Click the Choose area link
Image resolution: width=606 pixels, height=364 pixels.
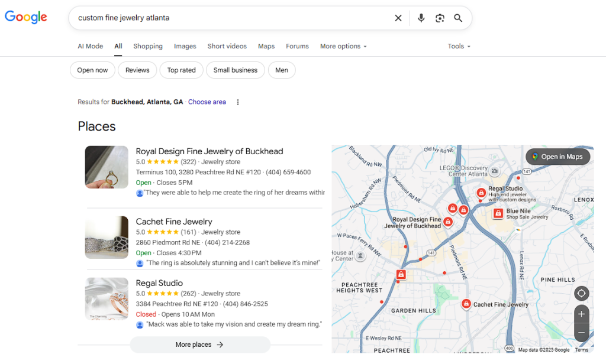(x=207, y=102)
